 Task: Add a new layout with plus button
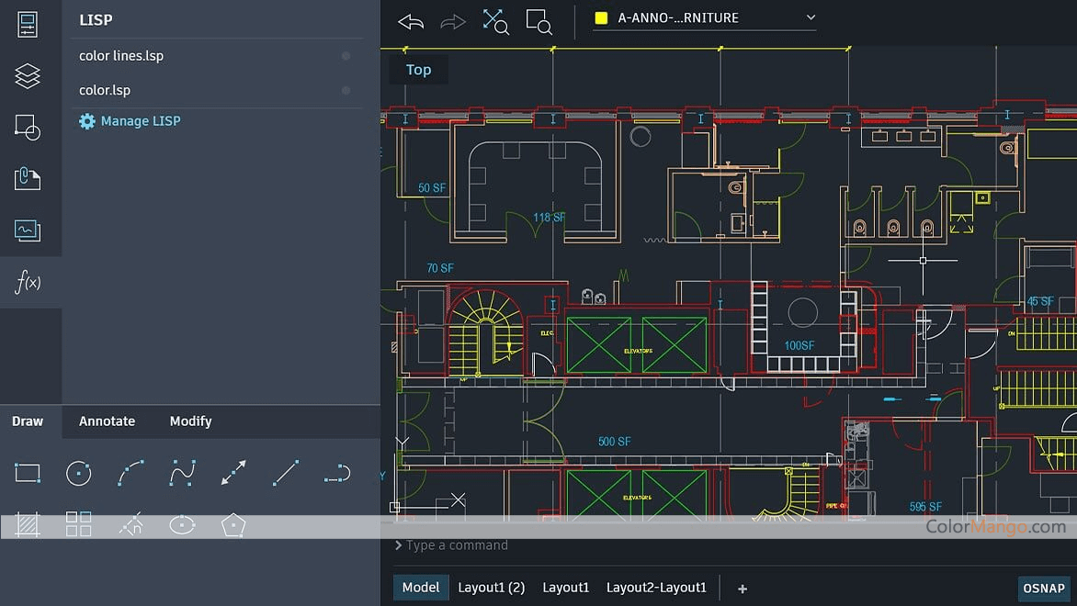coord(743,589)
